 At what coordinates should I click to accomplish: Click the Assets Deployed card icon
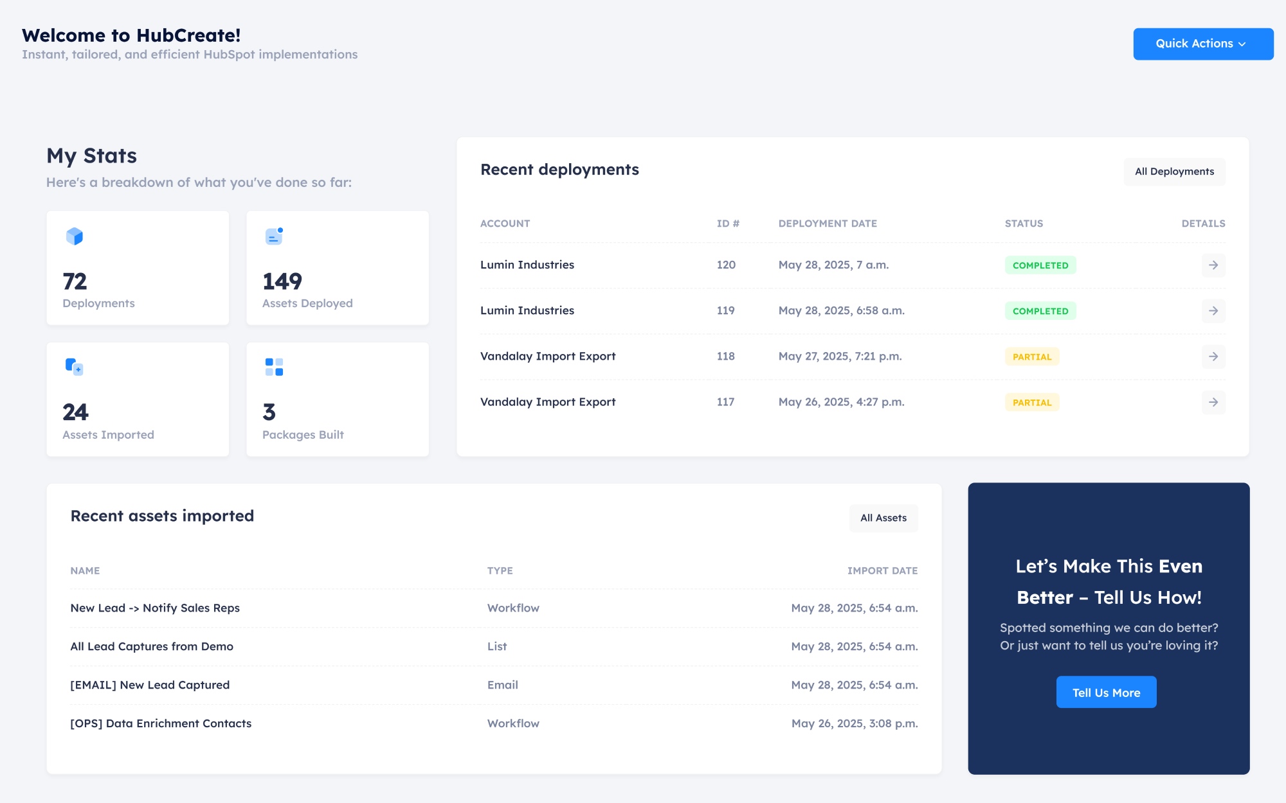tap(274, 236)
